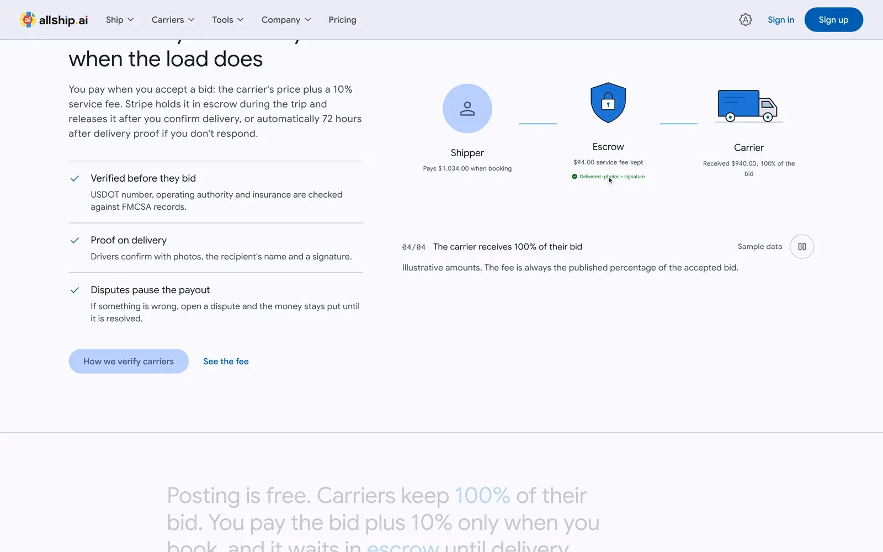Click the 'Sample data' label
Screen dimensions: 883x552
tap(760, 247)
